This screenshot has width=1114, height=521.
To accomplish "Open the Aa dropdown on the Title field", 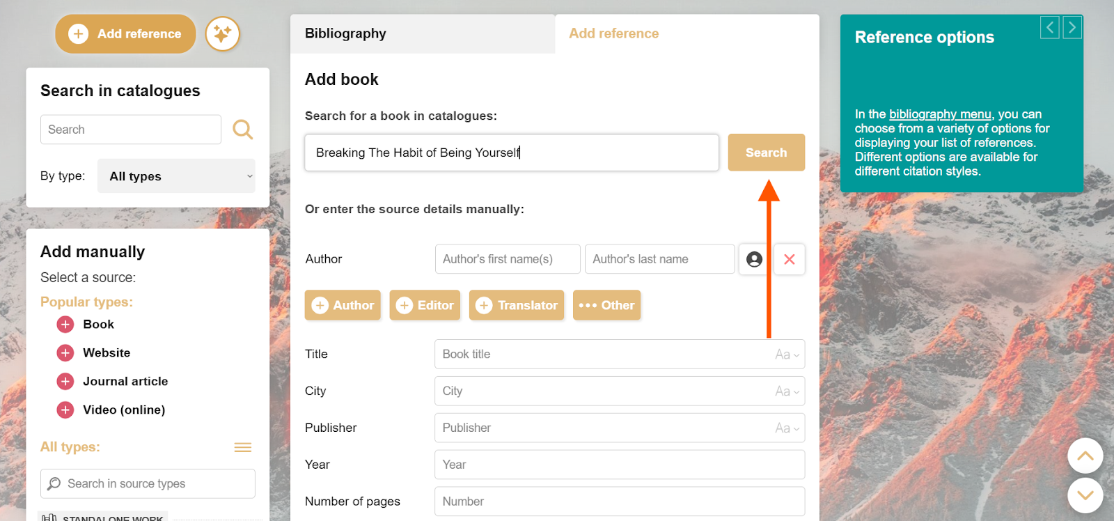I will click(x=785, y=354).
